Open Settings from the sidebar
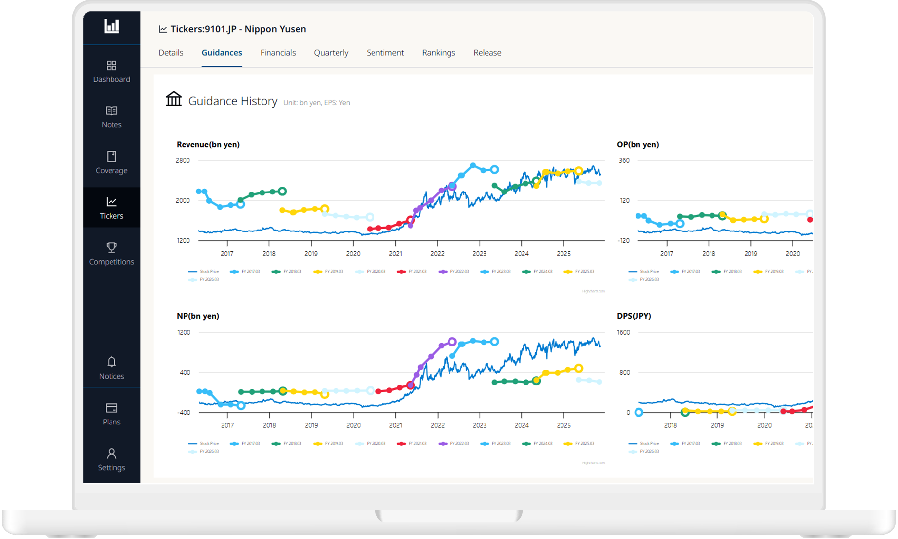The image size is (898, 539). [x=112, y=460]
